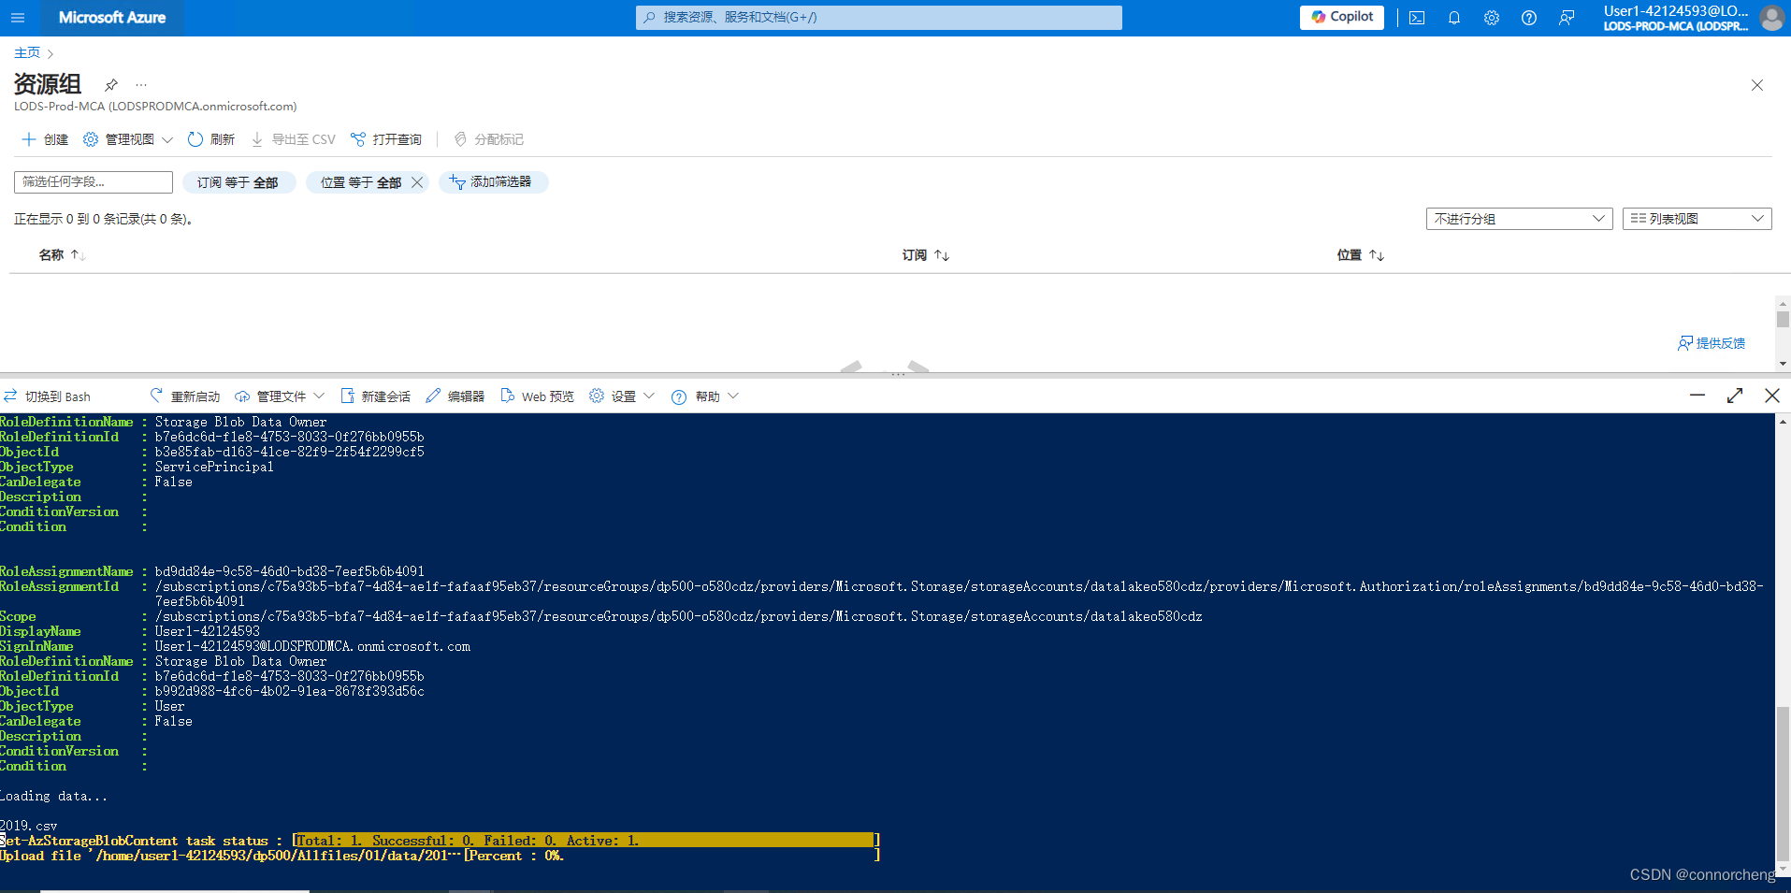This screenshot has height=893, width=1791.
Task: Click 添加筛选器
Action: click(x=492, y=182)
